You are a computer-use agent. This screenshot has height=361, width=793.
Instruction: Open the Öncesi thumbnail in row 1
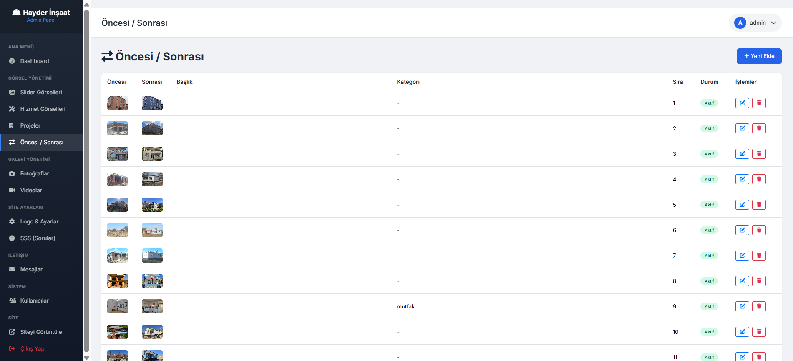tap(118, 103)
